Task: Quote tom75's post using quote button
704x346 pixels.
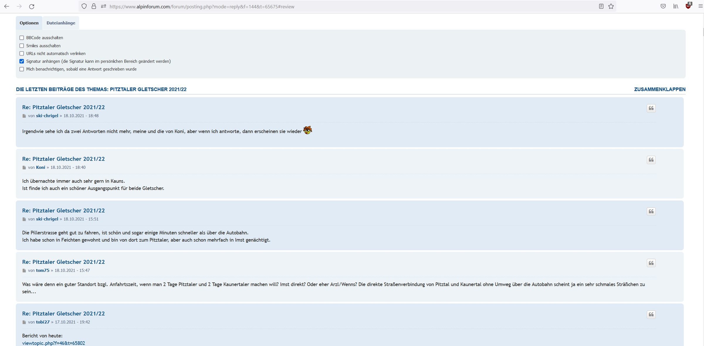Action: point(651,263)
